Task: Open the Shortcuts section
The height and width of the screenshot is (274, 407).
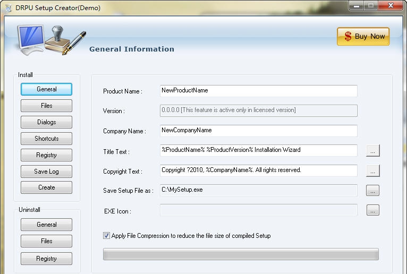Action: [x=46, y=139]
